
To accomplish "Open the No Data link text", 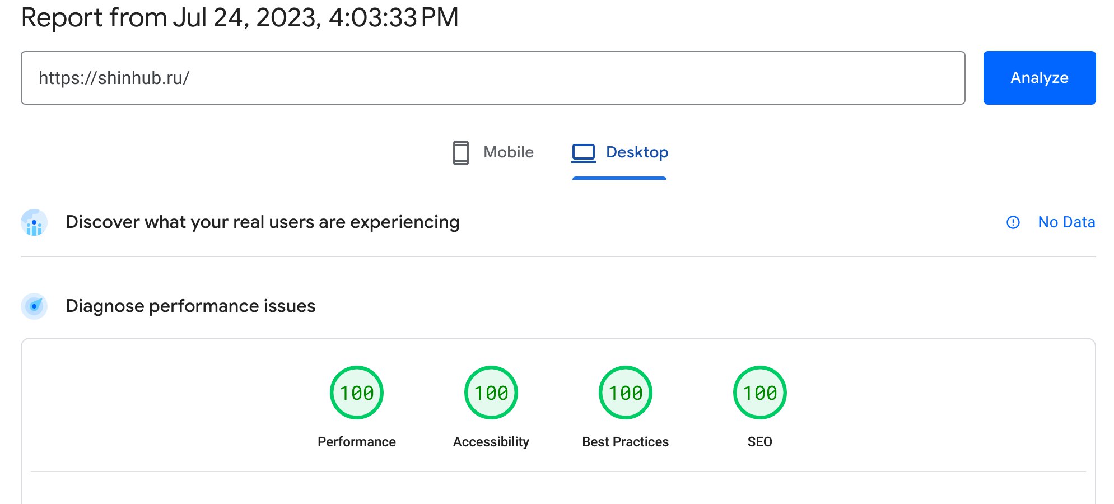I will pyautogui.click(x=1066, y=222).
